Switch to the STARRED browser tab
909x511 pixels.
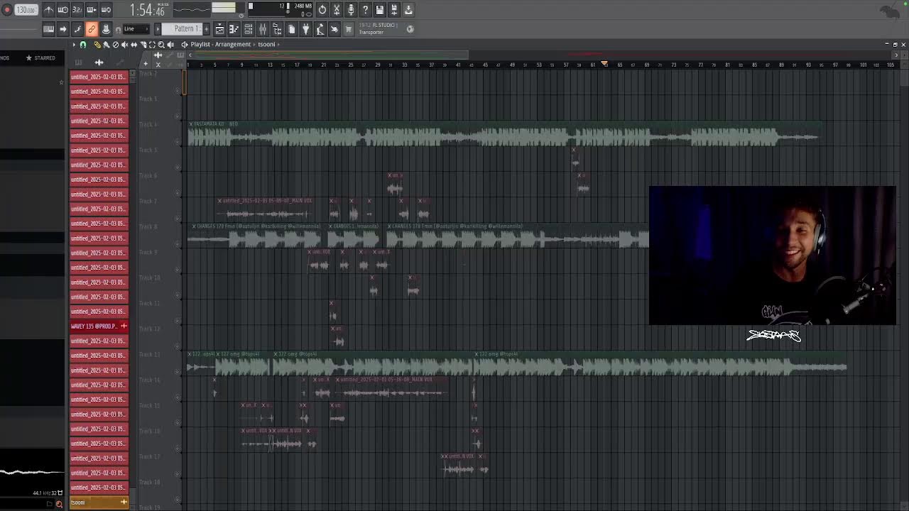(40, 58)
